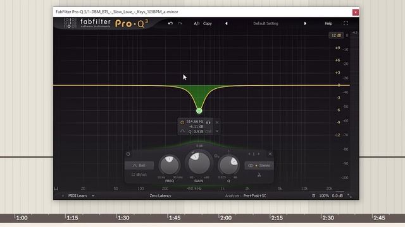The height and width of the screenshot is (227, 405).
Task: Copy the current A/B state
Action: click(207, 23)
